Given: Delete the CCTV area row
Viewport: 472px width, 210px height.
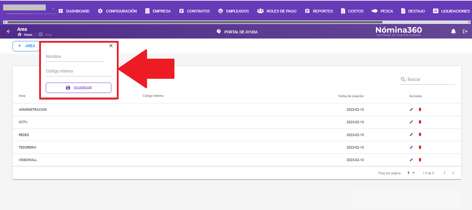Looking at the screenshot, I should (x=420, y=122).
